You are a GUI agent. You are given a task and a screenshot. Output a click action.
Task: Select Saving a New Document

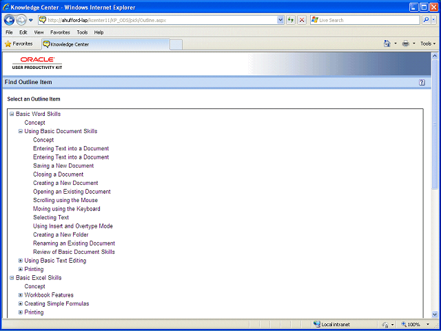click(63, 165)
